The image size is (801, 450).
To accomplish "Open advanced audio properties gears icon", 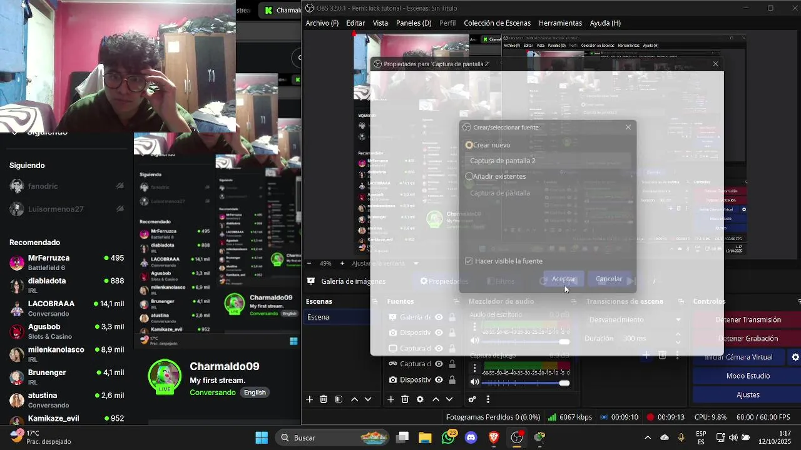I will click(472, 399).
